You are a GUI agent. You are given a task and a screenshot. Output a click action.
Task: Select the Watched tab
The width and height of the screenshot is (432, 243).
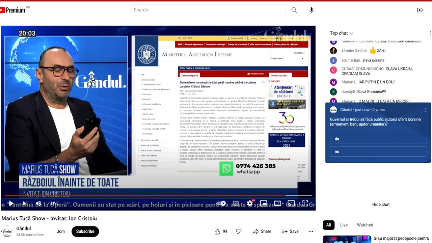pyautogui.click(x=365, y=225)
